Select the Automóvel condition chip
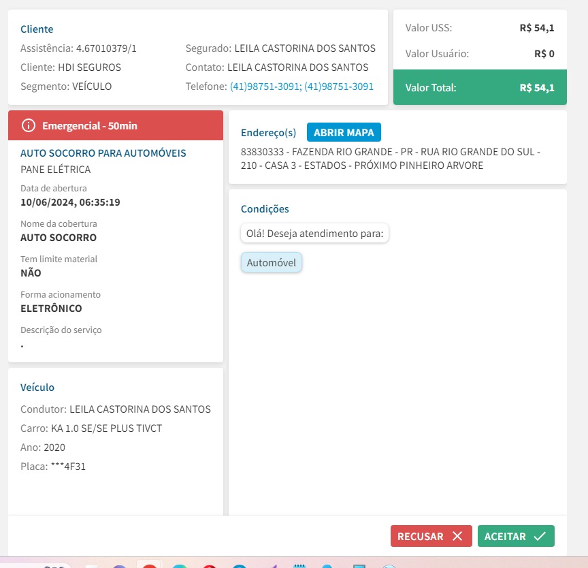The height and width of the screenshot is (568, 588). pyautogui.click(x=271, y=263)
